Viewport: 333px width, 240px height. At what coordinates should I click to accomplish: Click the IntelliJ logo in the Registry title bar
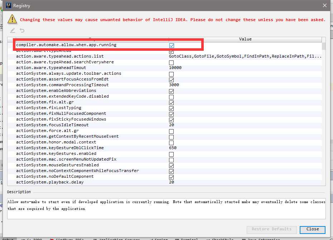click(x=9, y=5)
